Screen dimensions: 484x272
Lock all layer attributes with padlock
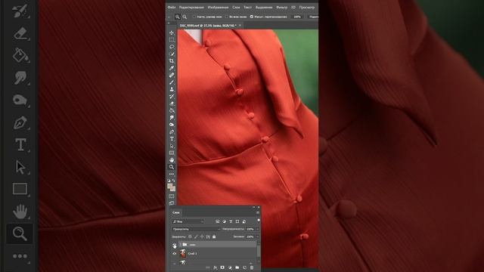[x=214, y=236]
